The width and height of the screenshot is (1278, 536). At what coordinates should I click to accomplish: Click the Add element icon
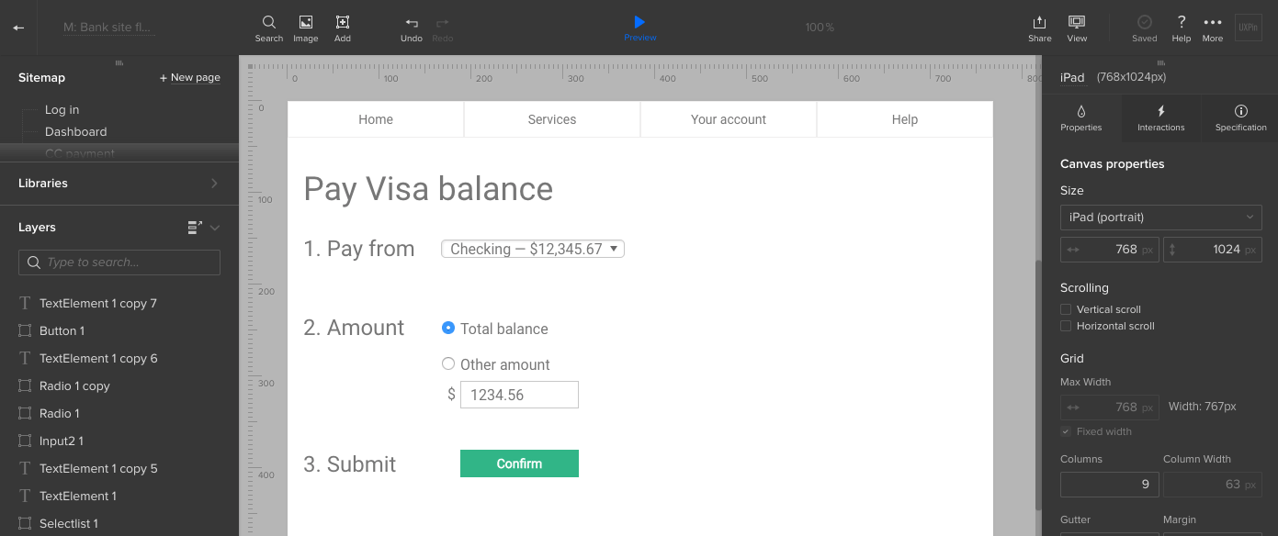point(342,22)
